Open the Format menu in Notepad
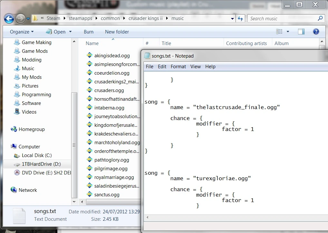The width and height of the screenshot is (328, 233). tap(178, 67)
